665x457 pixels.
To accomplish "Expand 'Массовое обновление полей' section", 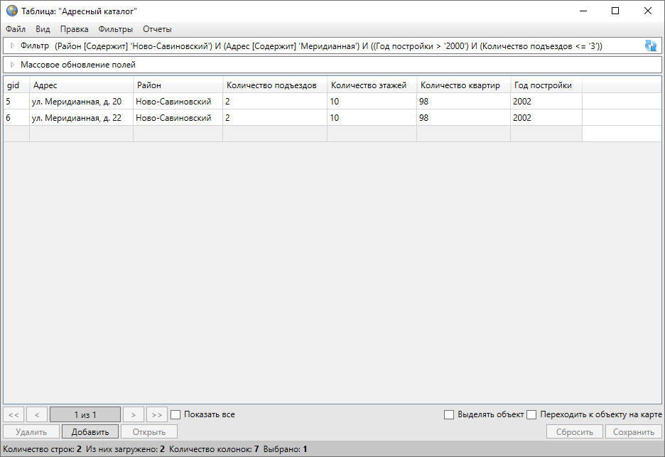I will pos(12,65).
